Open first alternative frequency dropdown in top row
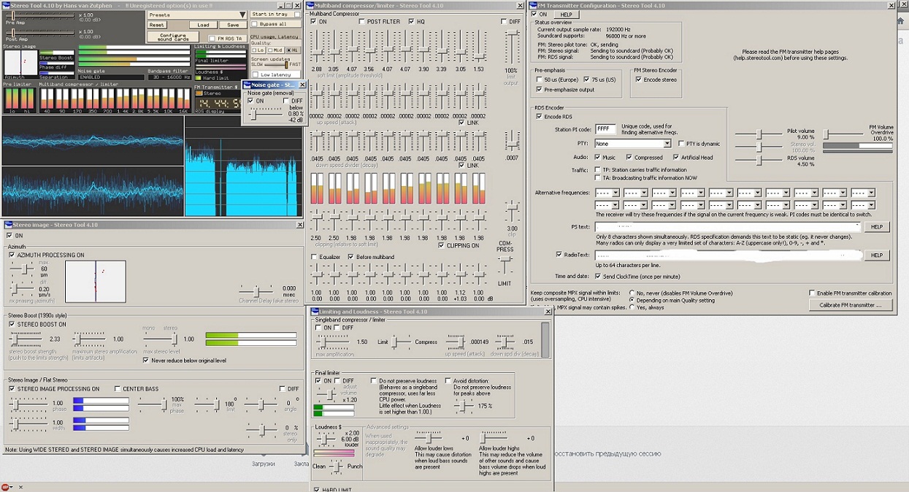The image size is (909, 492). [x=607, y=193]
